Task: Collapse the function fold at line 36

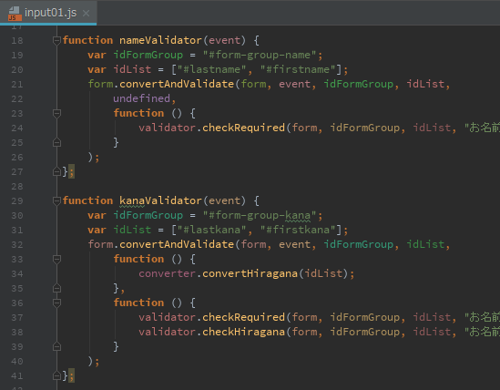Action: coord(56,303)
